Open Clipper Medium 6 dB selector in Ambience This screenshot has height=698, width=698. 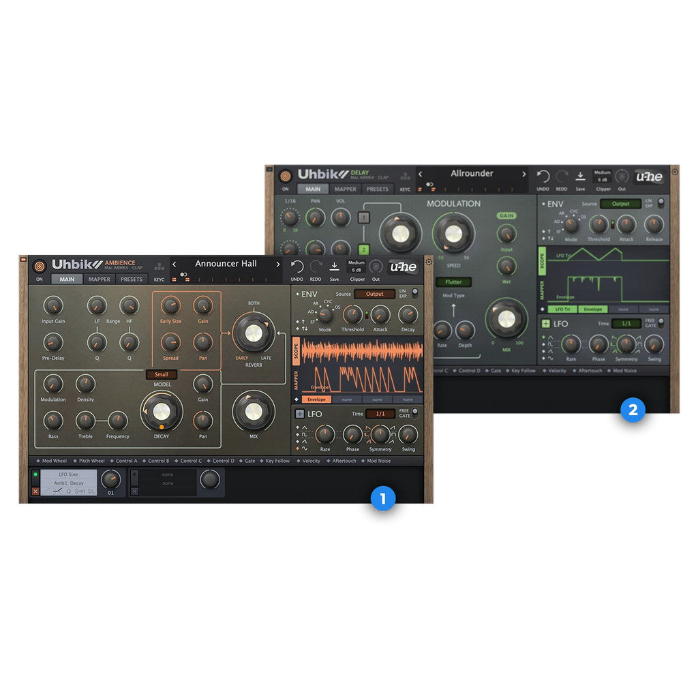tap(356, 267)
